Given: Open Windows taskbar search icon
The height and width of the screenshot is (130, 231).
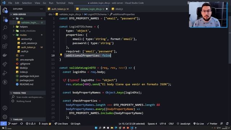Looking at the screenshot, I should click(100, 128).
